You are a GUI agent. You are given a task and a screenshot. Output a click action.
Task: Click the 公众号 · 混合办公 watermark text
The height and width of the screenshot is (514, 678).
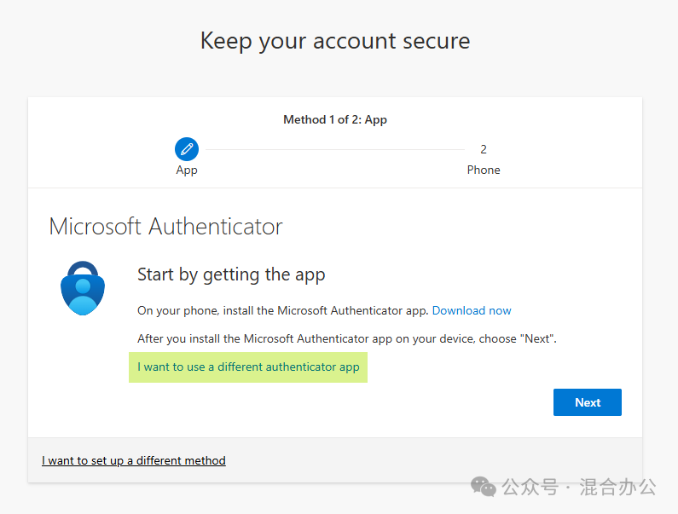pyautogui.click(x=579, y=487)
